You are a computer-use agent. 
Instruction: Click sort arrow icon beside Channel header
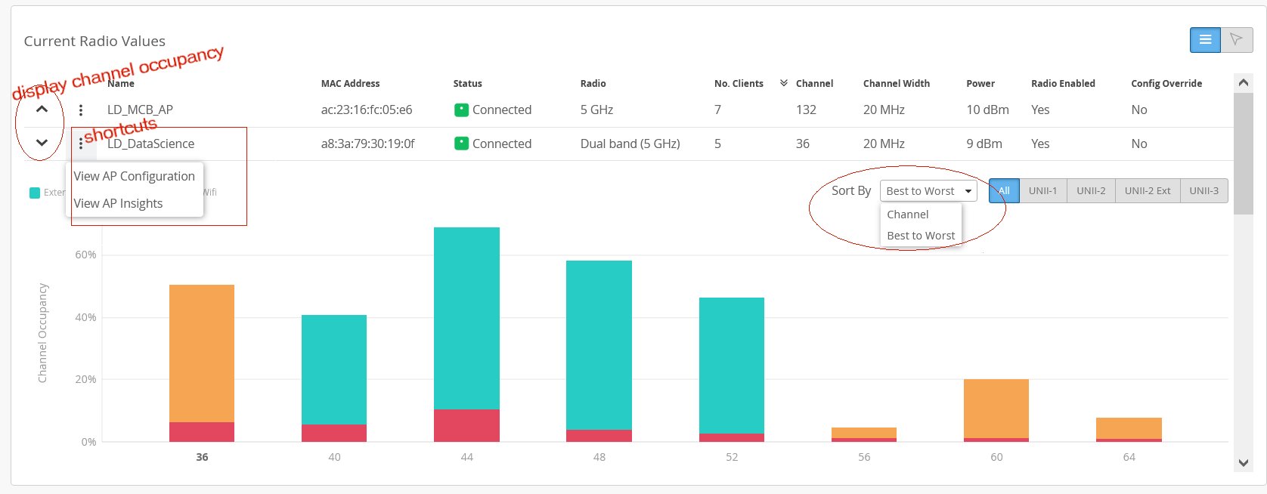[784, 83]
